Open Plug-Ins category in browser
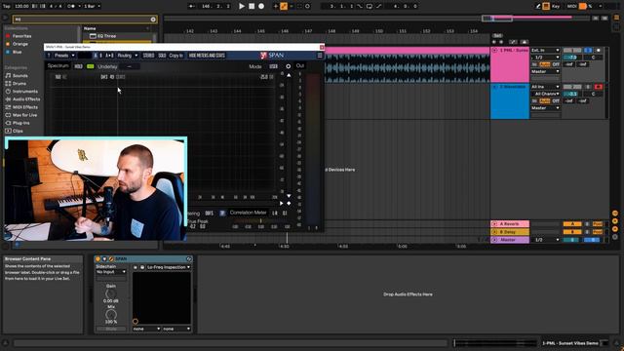624x351 pixels. (21, 123)
